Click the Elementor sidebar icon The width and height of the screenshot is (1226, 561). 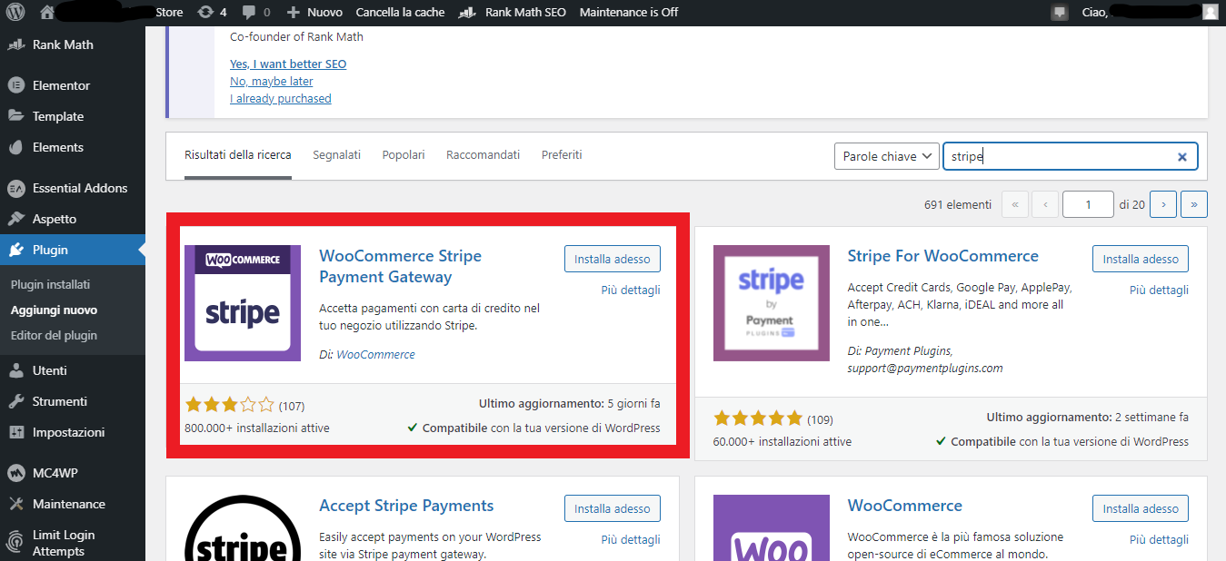click(15, 85)
